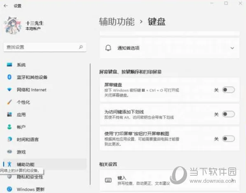
Task: Click the 通知首选项 label
Action: coord(128,48)
